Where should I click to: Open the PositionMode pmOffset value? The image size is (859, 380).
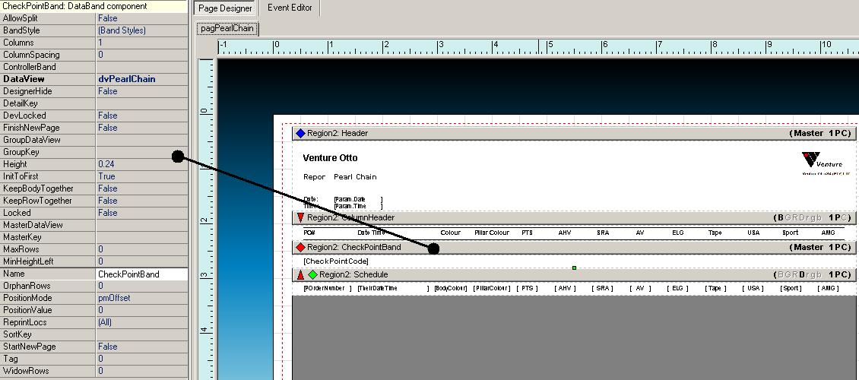tap(142, 298)
